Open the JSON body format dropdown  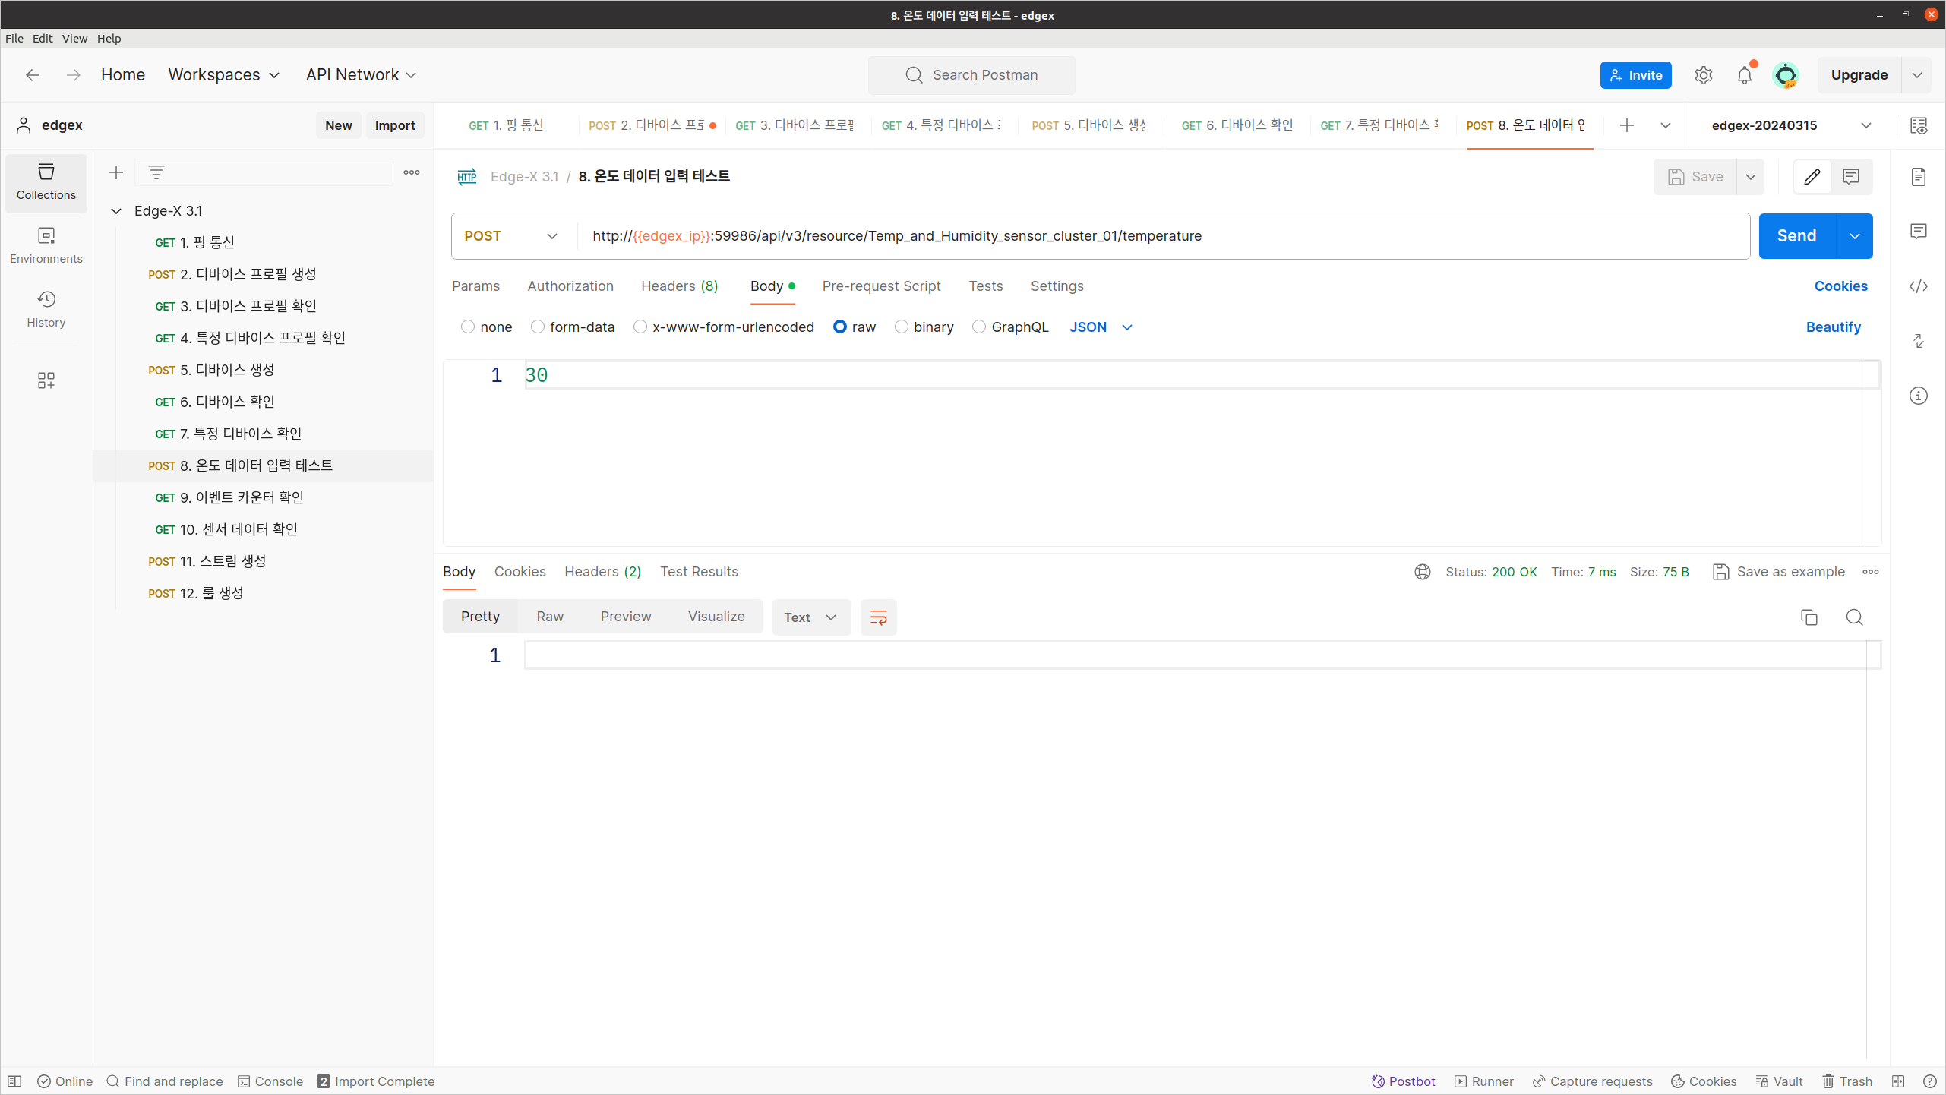(1101, 327)
